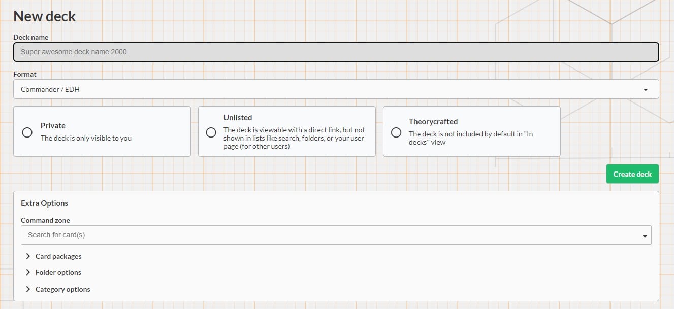Viewport: 674px width, 309px height.
Task: Click the Unlisted direct link description text
Action: coord(294,138)
